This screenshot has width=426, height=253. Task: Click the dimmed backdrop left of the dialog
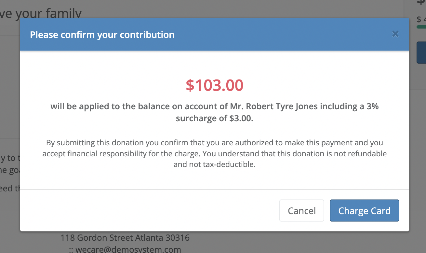(x=10, y=97)
